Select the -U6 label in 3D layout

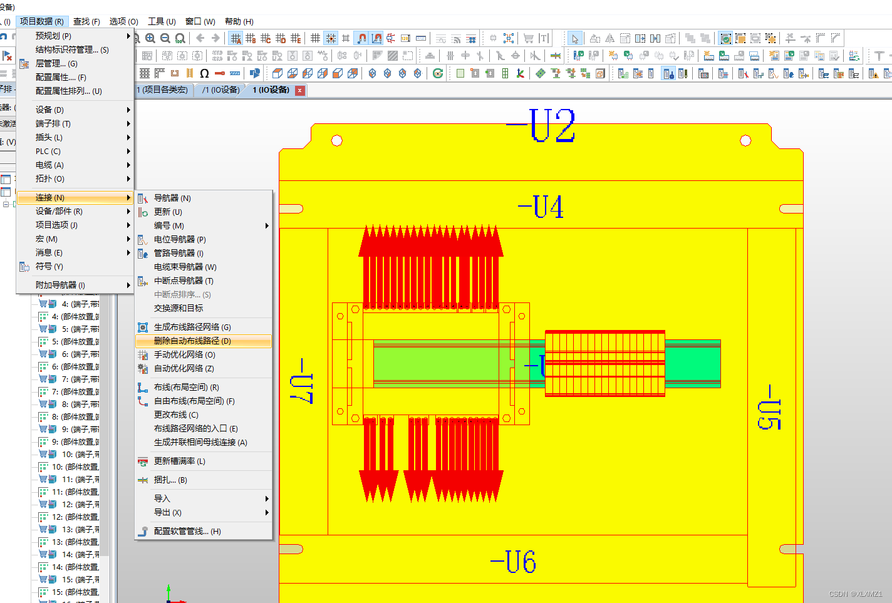513,562
